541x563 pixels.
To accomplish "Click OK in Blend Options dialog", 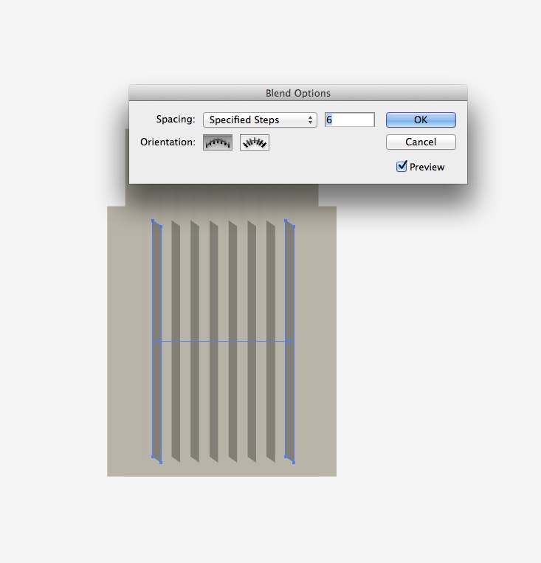I will click(x=421, y=120).
